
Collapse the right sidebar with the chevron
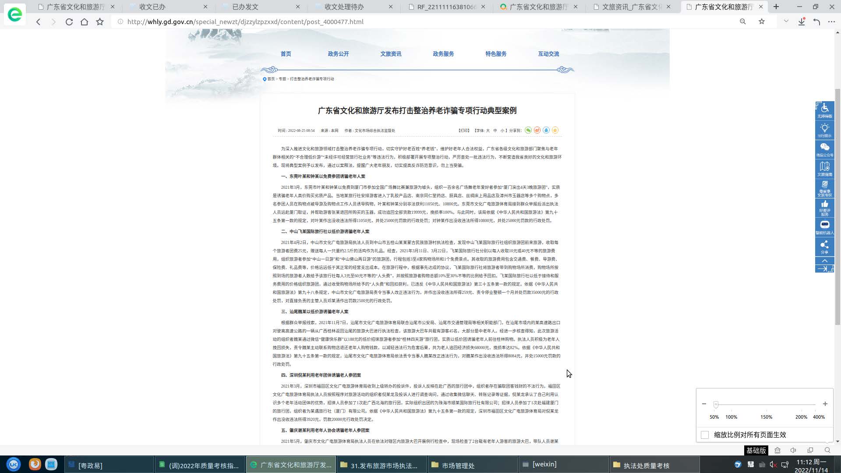825,261
